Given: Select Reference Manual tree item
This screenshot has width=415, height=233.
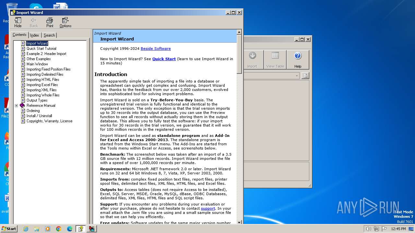Looking at the screenshot, I should point(41,105).
